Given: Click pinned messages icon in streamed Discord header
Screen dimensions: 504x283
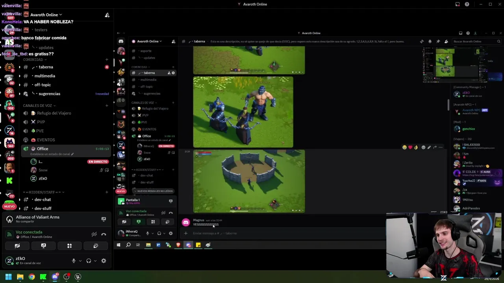Looking at the screenshot, I should (x=438, y=41).
